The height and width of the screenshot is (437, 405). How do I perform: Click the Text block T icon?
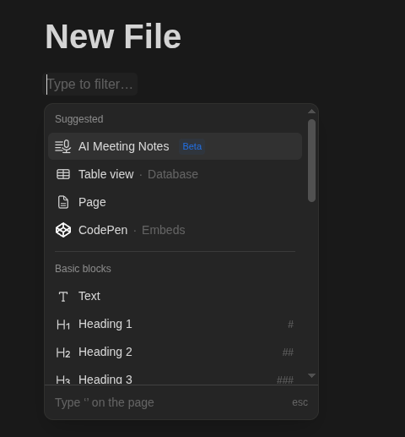63,297
